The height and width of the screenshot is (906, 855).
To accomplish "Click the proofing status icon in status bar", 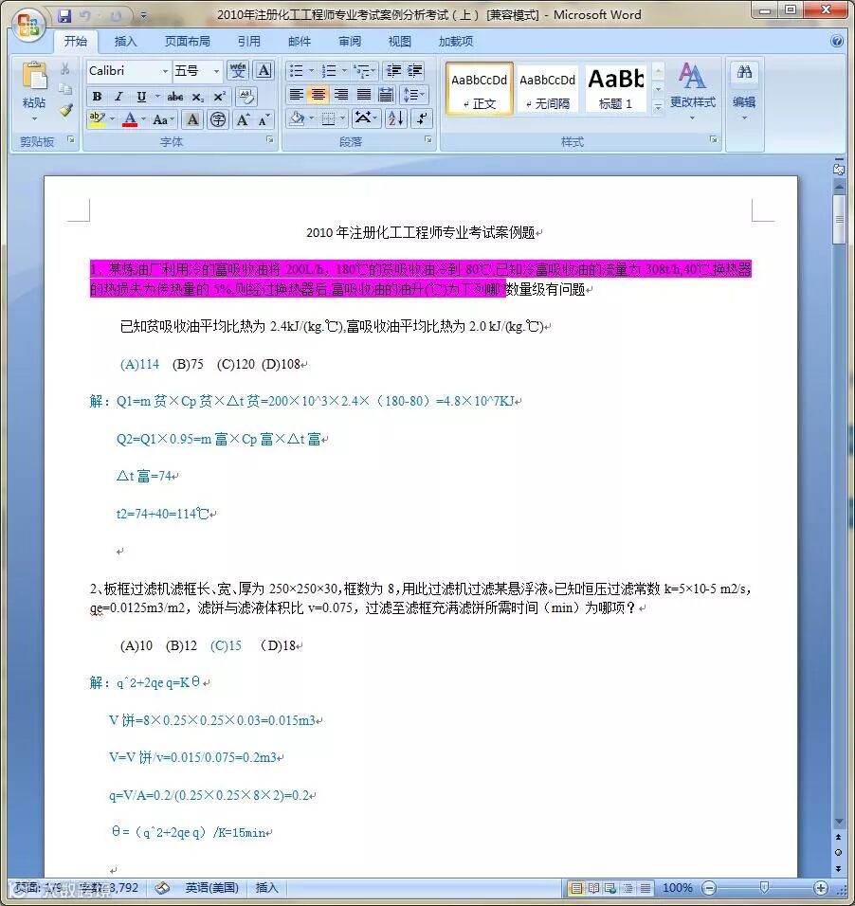I will pyautogui.click(x=162, y=887).
